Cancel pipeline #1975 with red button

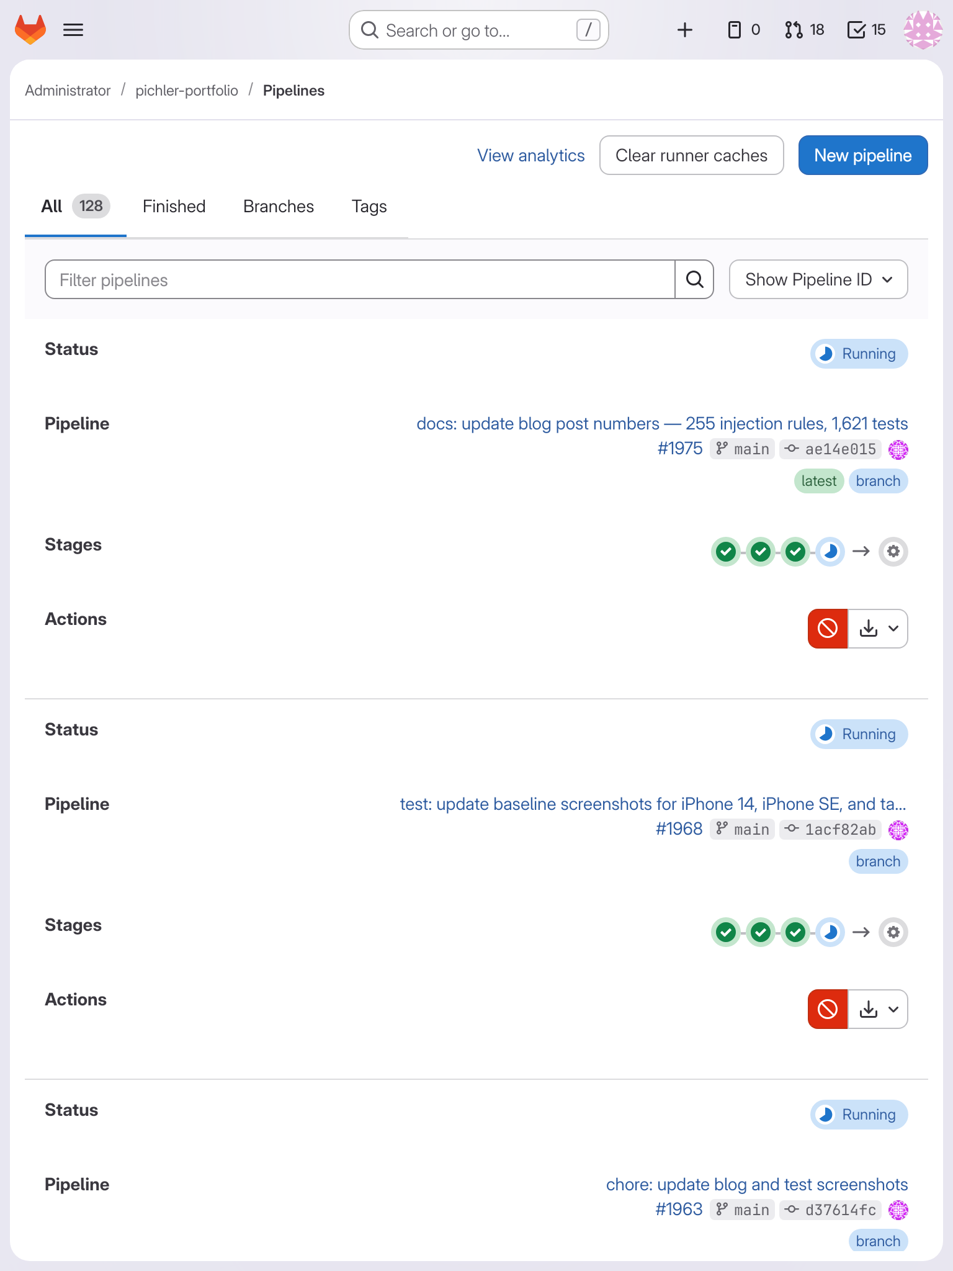pyautogui.click(x=828, y=629)
